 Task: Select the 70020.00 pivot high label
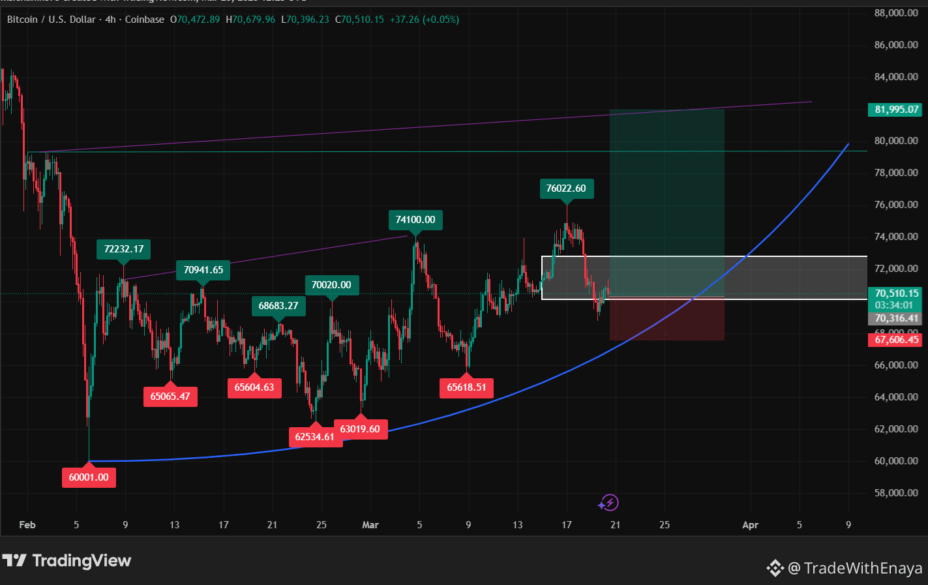pos(331,285)
